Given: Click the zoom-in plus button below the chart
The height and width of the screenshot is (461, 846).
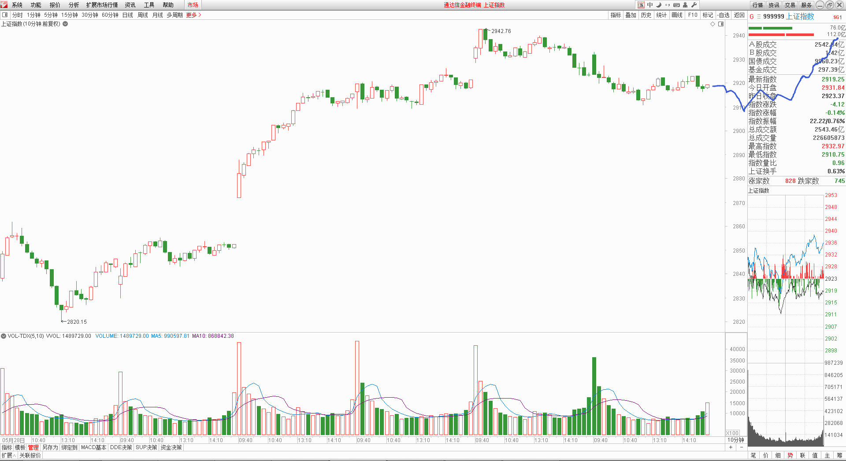Looking at the screenshot, I should [x=731, y=447].
